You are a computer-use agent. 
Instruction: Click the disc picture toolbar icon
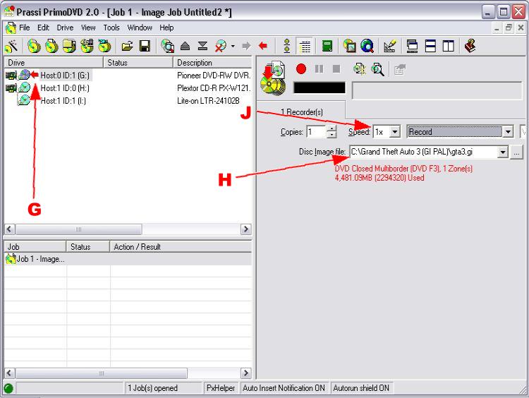click(x=350, y=46)
